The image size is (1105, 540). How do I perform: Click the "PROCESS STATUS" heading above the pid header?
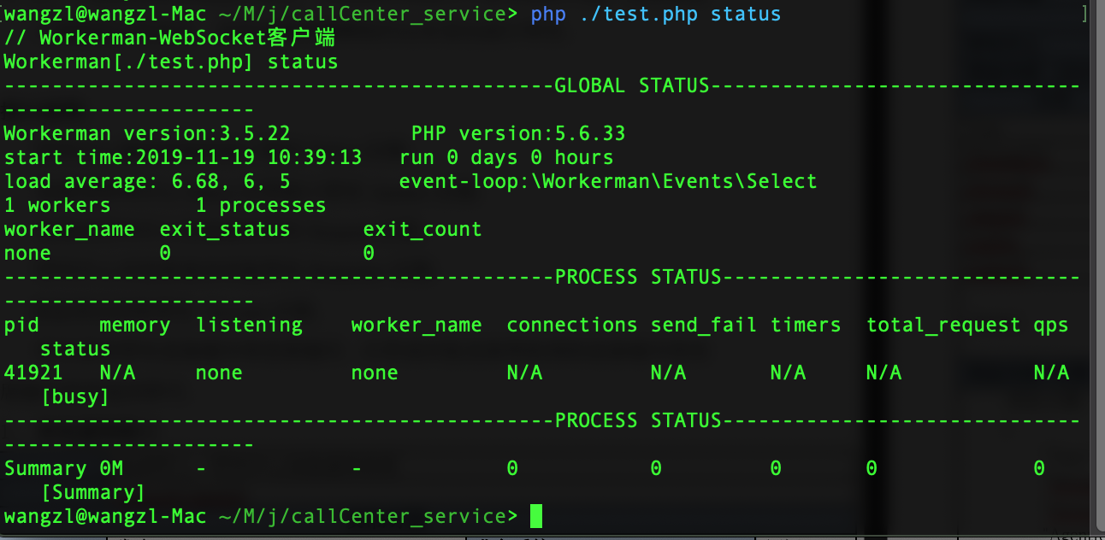coord(638,277)
